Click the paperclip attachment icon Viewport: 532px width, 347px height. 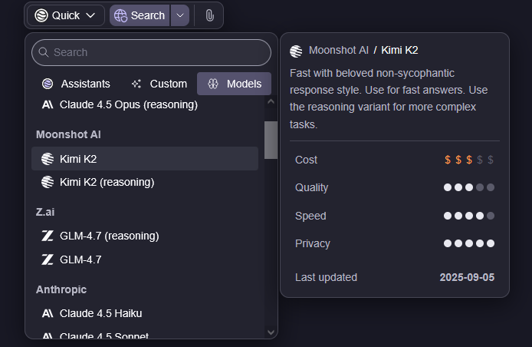click(x=209, y=15)
